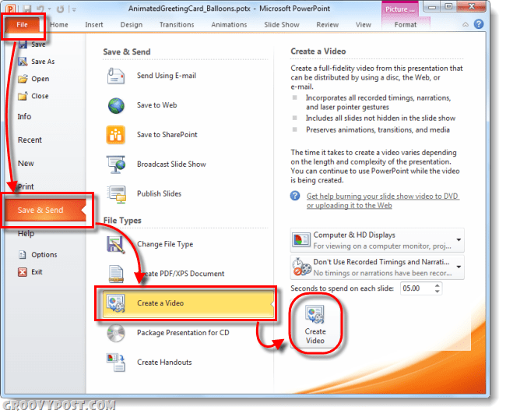Switch to the Insert tab
The height and width of the screenshot is (414, 506).
click(94, 25)
